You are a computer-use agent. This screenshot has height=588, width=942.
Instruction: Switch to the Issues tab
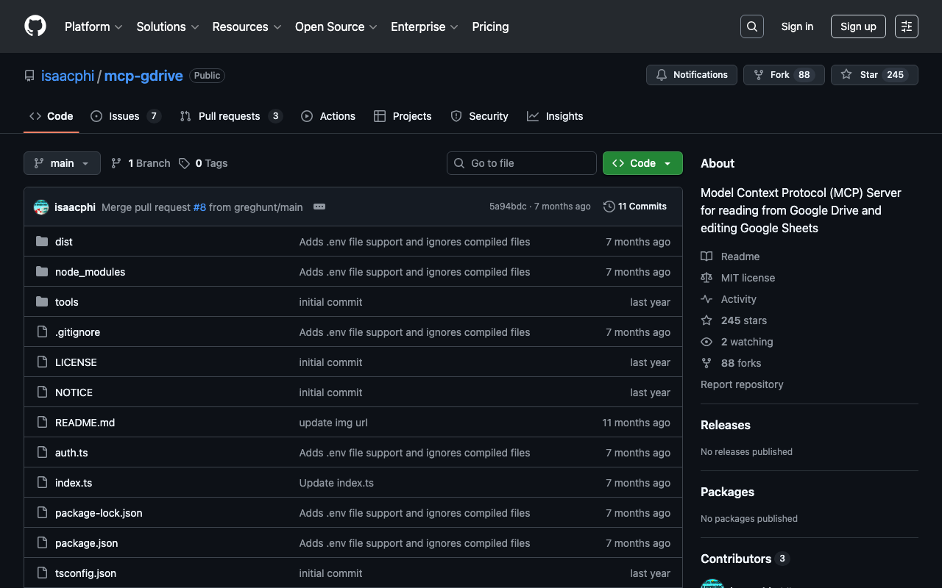tap(124, 116)
